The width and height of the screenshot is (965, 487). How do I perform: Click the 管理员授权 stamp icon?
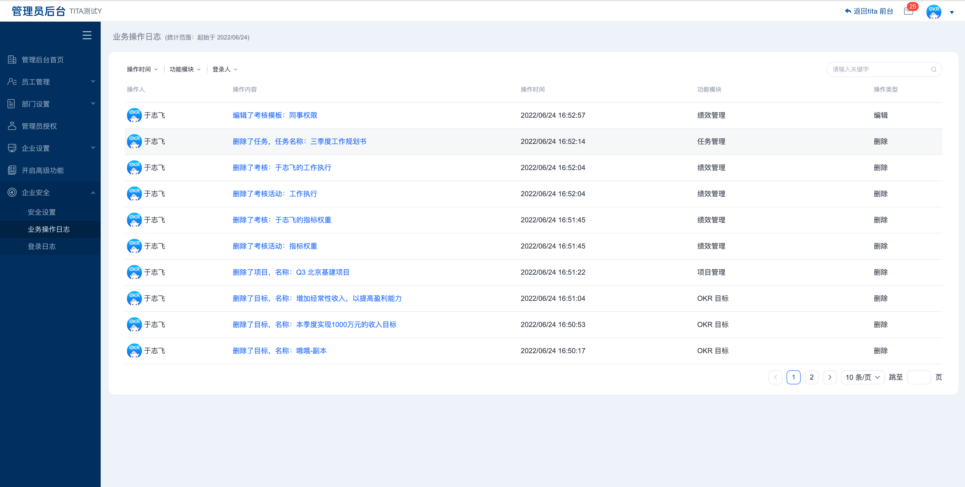coord(12,126)
